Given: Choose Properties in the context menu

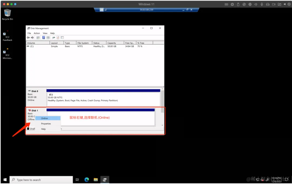Looking at the screenshot, I should (48, 124).
